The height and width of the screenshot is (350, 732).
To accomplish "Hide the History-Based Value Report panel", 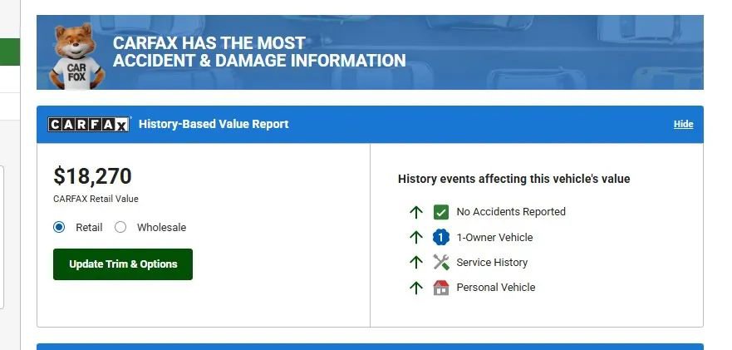I will 683,125.
